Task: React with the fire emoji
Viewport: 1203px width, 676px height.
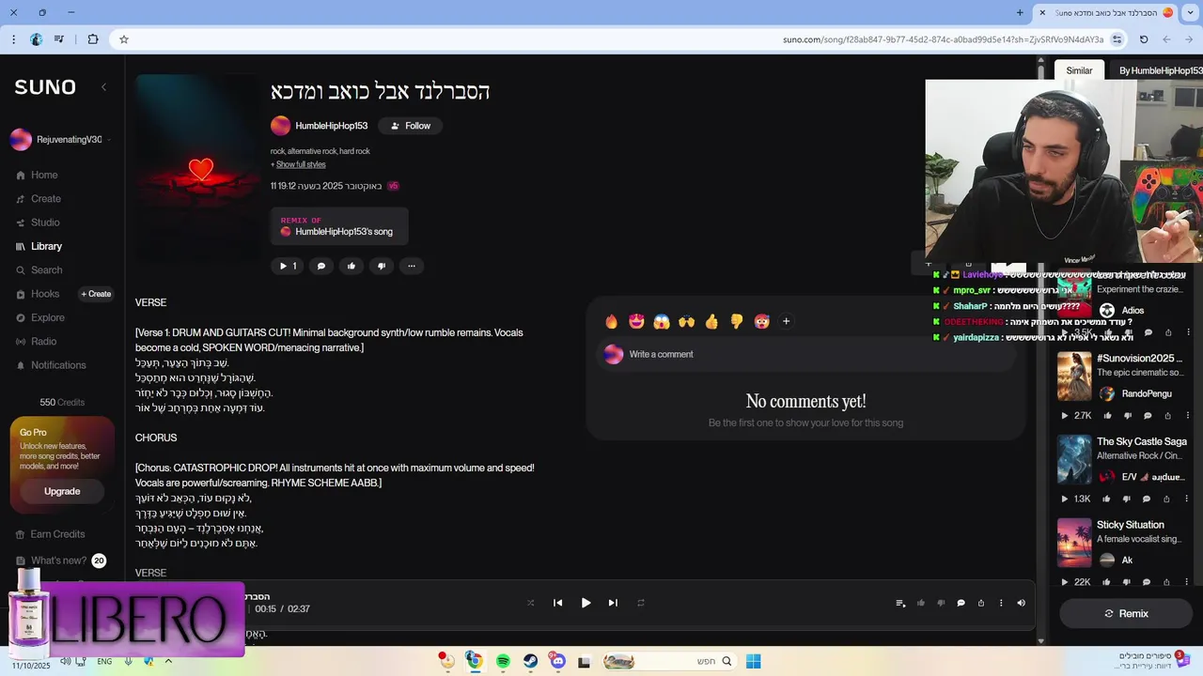Action: point(612,321)
